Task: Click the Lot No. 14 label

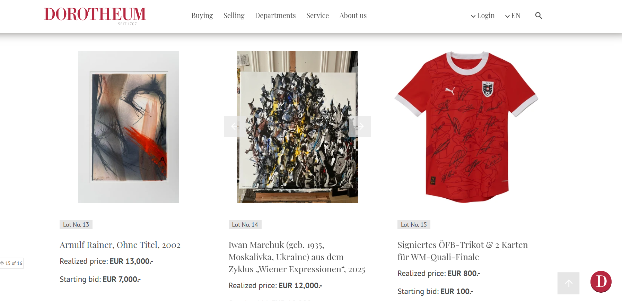Action: pyautogui.click(x=245, y=225)
